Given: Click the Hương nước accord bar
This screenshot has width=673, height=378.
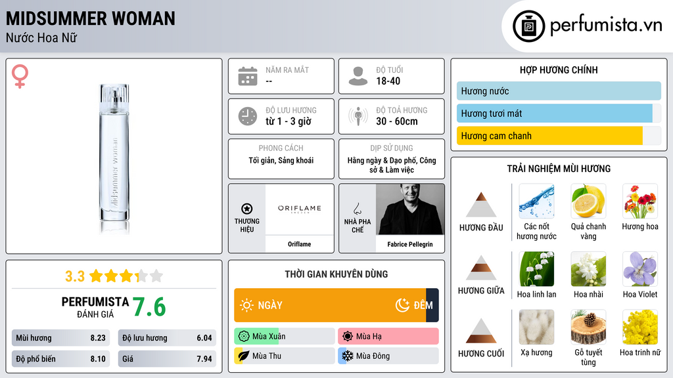Looking at the screenshot, I should pyautogui.click(x=559, y=91).
